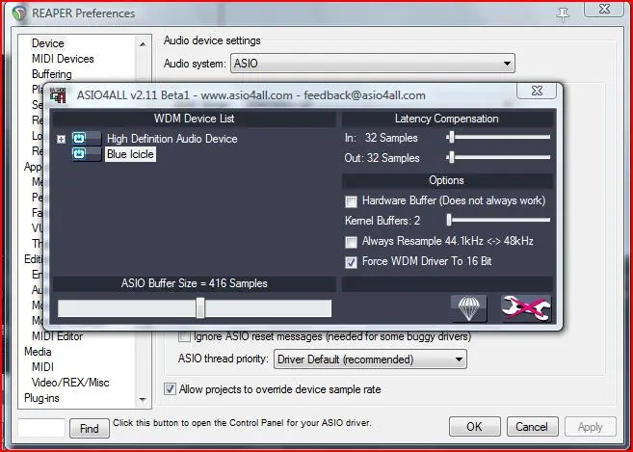The image size is (633, 452).
Task: Select MIDI under Media in the tree
Action: pyautogui.click(x=42, y=367)
